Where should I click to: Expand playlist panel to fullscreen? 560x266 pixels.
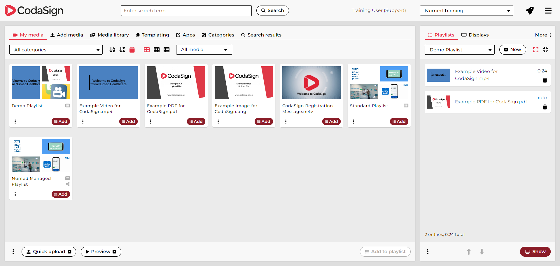[x=535, y=50]
